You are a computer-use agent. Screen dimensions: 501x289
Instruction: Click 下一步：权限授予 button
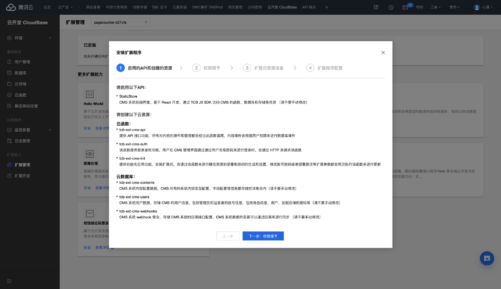(x=263, y=236)
